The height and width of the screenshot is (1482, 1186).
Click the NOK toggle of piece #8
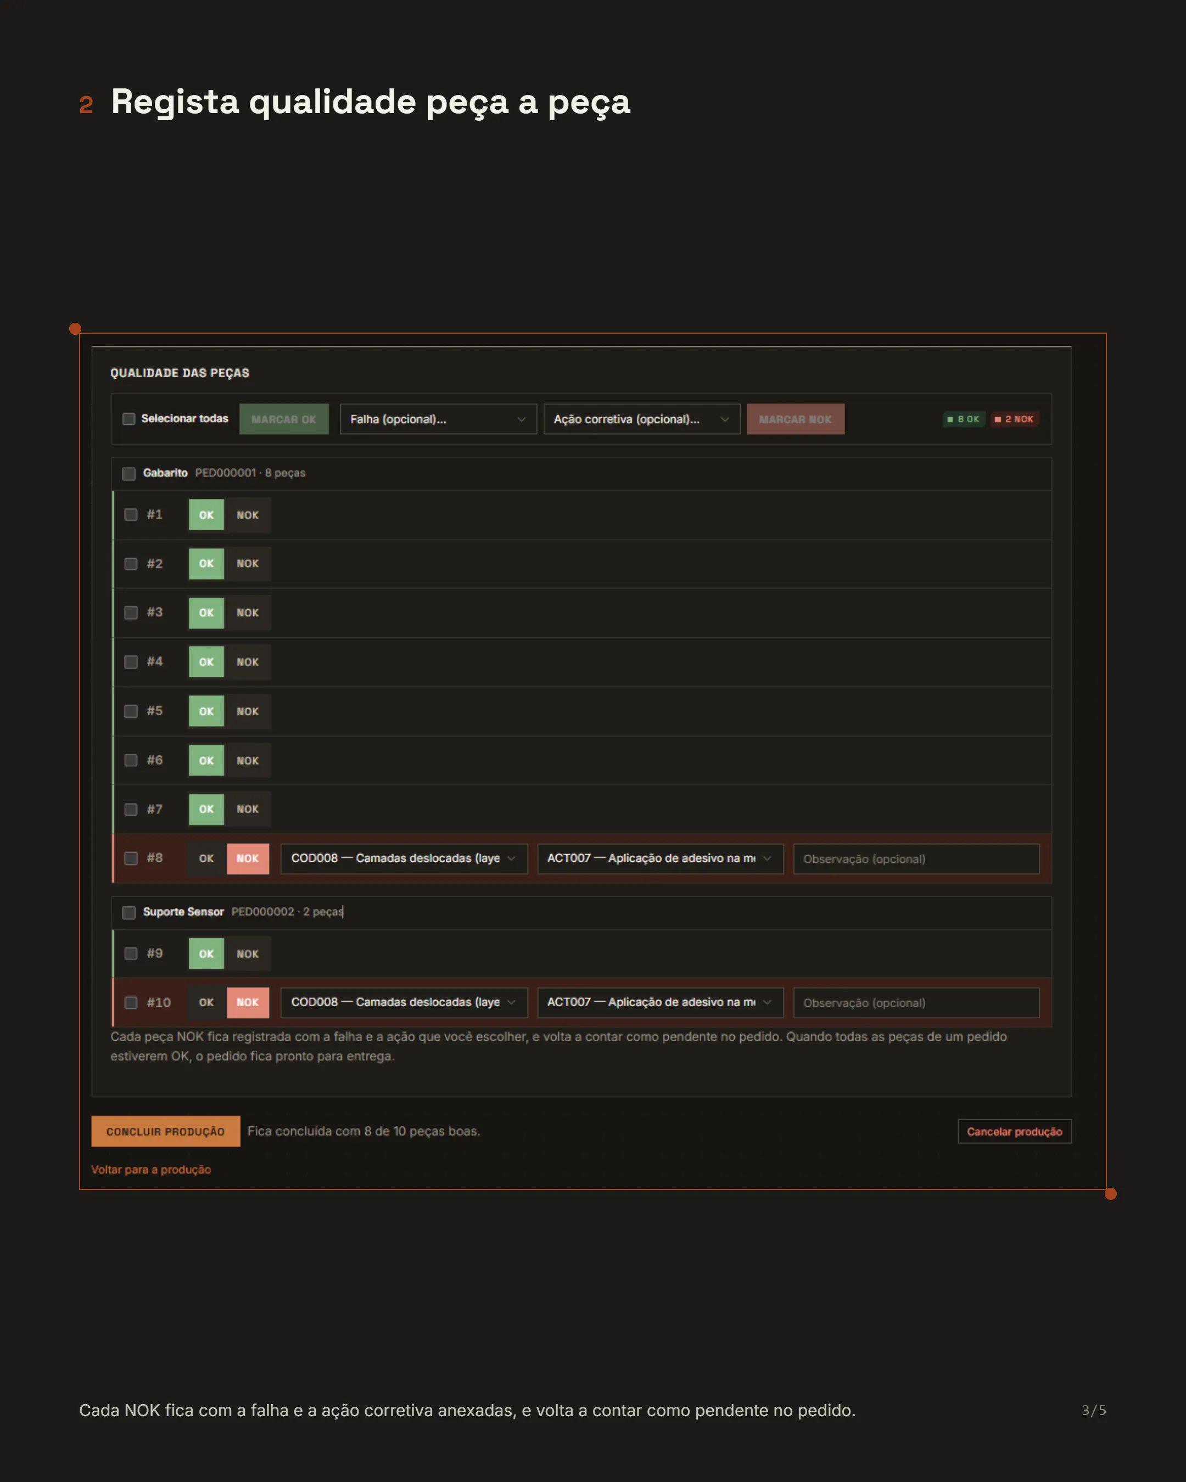(248, 858)
